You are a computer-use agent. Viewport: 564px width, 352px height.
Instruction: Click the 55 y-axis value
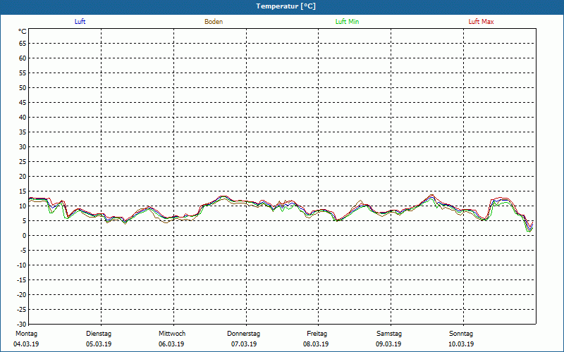pos(23,73)
